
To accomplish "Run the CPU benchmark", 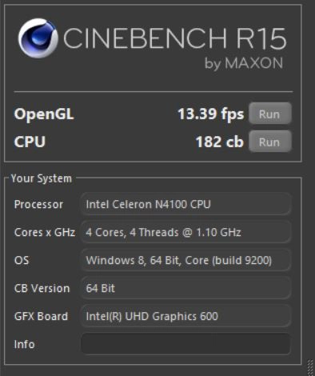I will tap(270, 142).
